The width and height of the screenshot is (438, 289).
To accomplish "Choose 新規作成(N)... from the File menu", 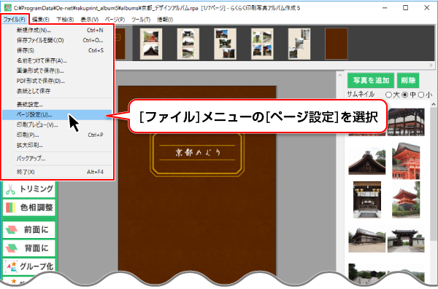I will (57, 30).
